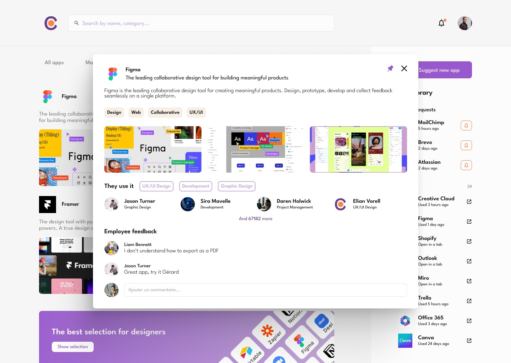The width and height of the screenshot is (511, 363).
Task: Open Jason Turner's user avatar
Action: point(111,204)
